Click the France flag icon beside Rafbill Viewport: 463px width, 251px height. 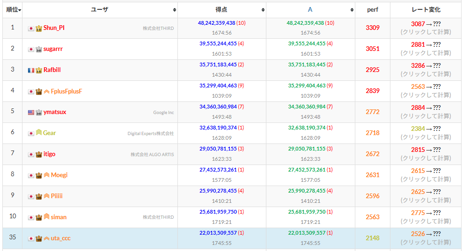(x=31, y=71)
